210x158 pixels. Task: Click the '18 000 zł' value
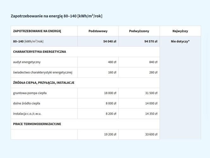pos(110,93)
